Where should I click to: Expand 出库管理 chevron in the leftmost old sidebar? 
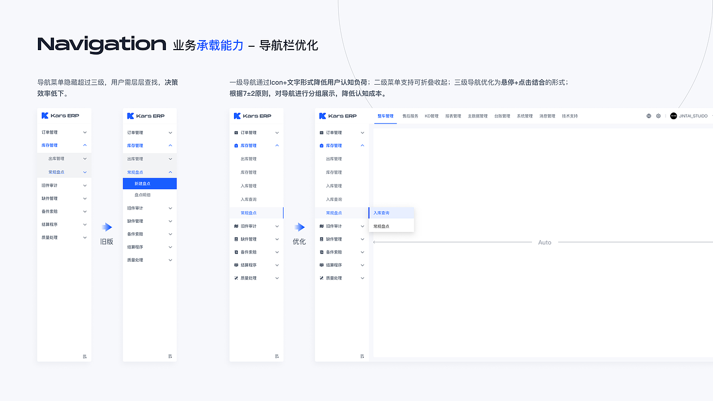point(85,159)
